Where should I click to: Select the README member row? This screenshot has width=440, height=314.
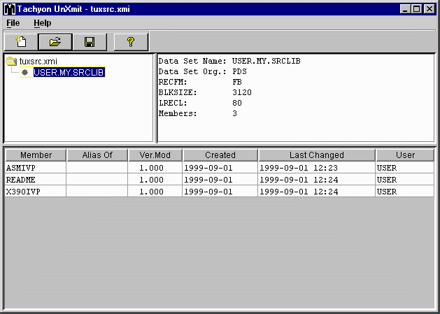[220, 180]
